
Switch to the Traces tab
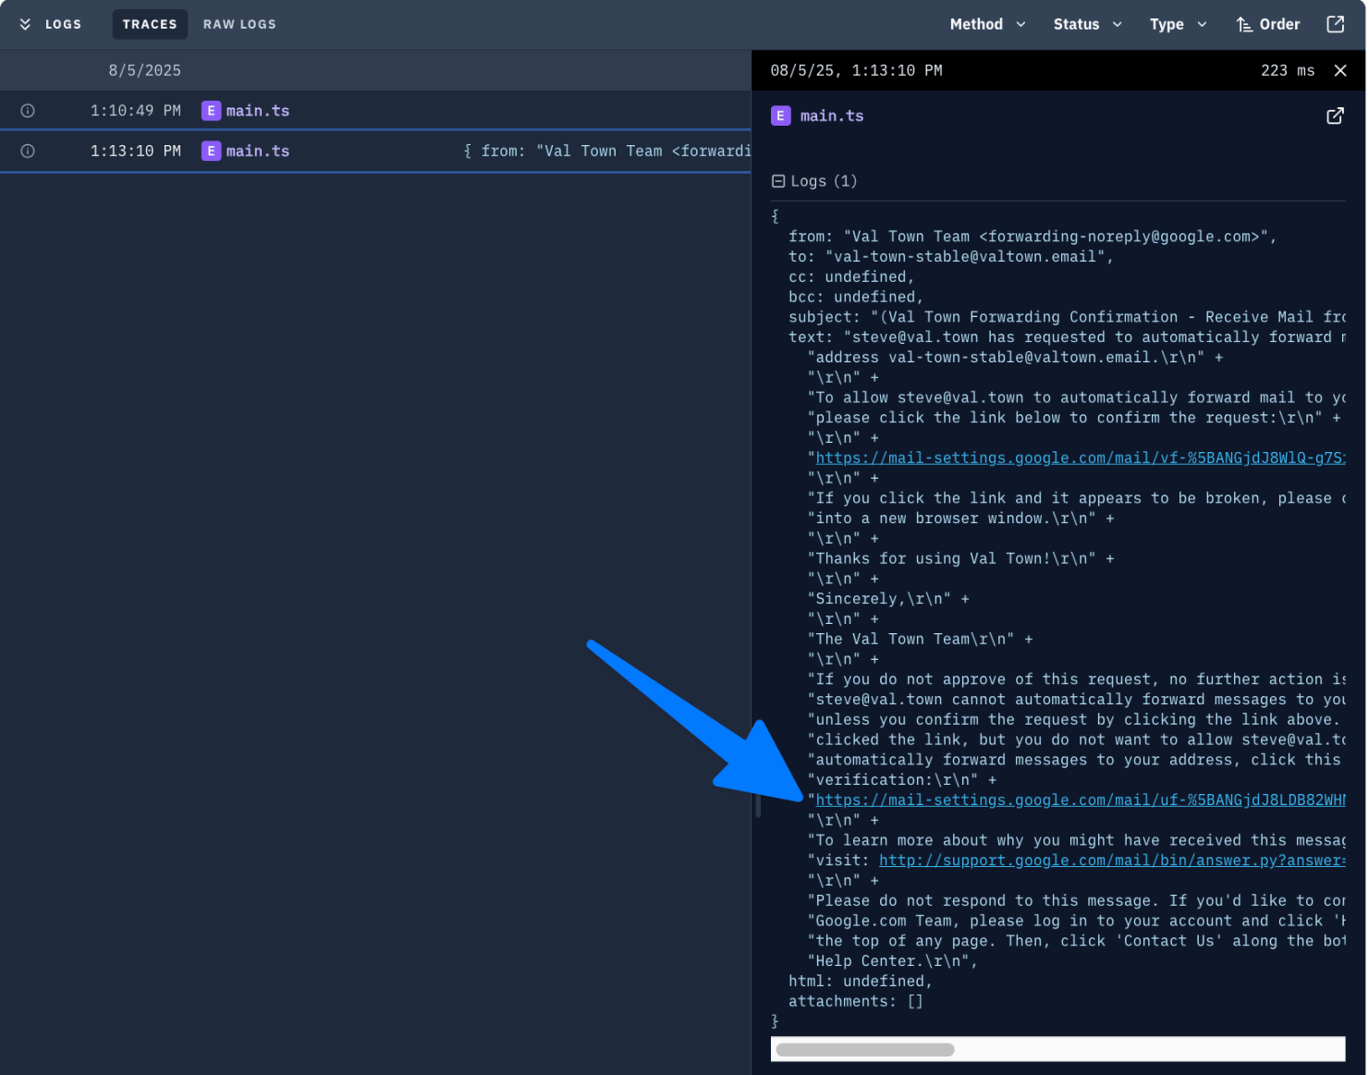pos(150,24)
